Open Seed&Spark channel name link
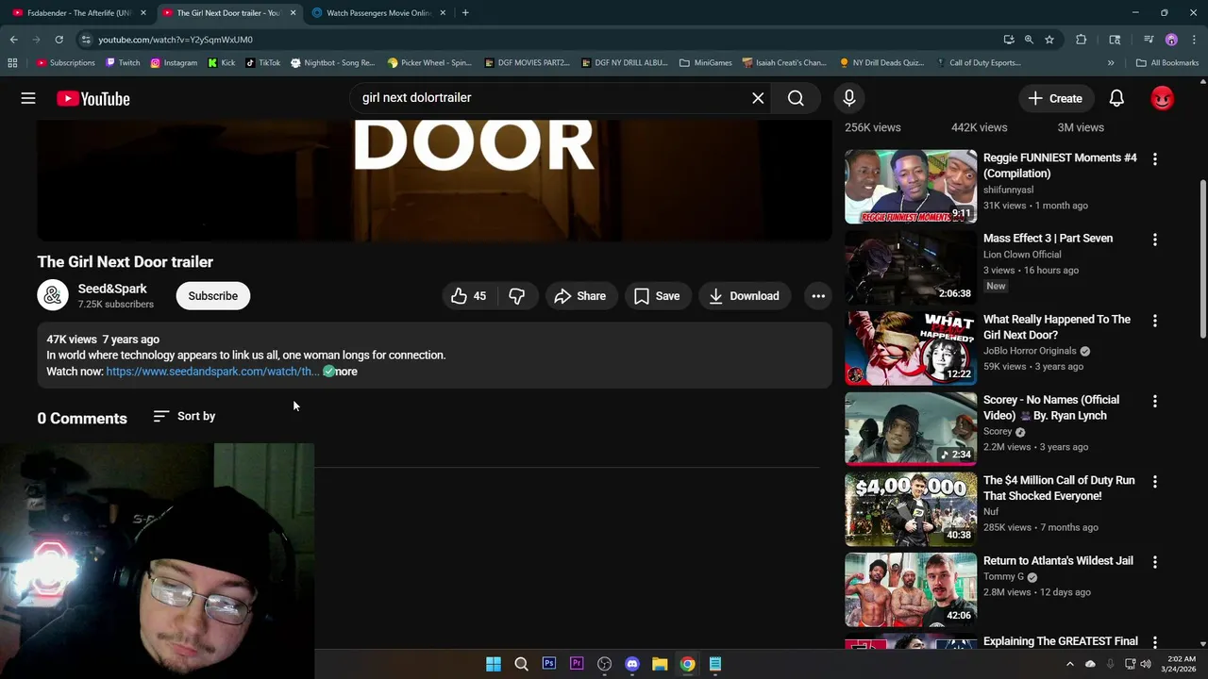This screenshot has height=679, width=1208. click(x=112, y=289)
